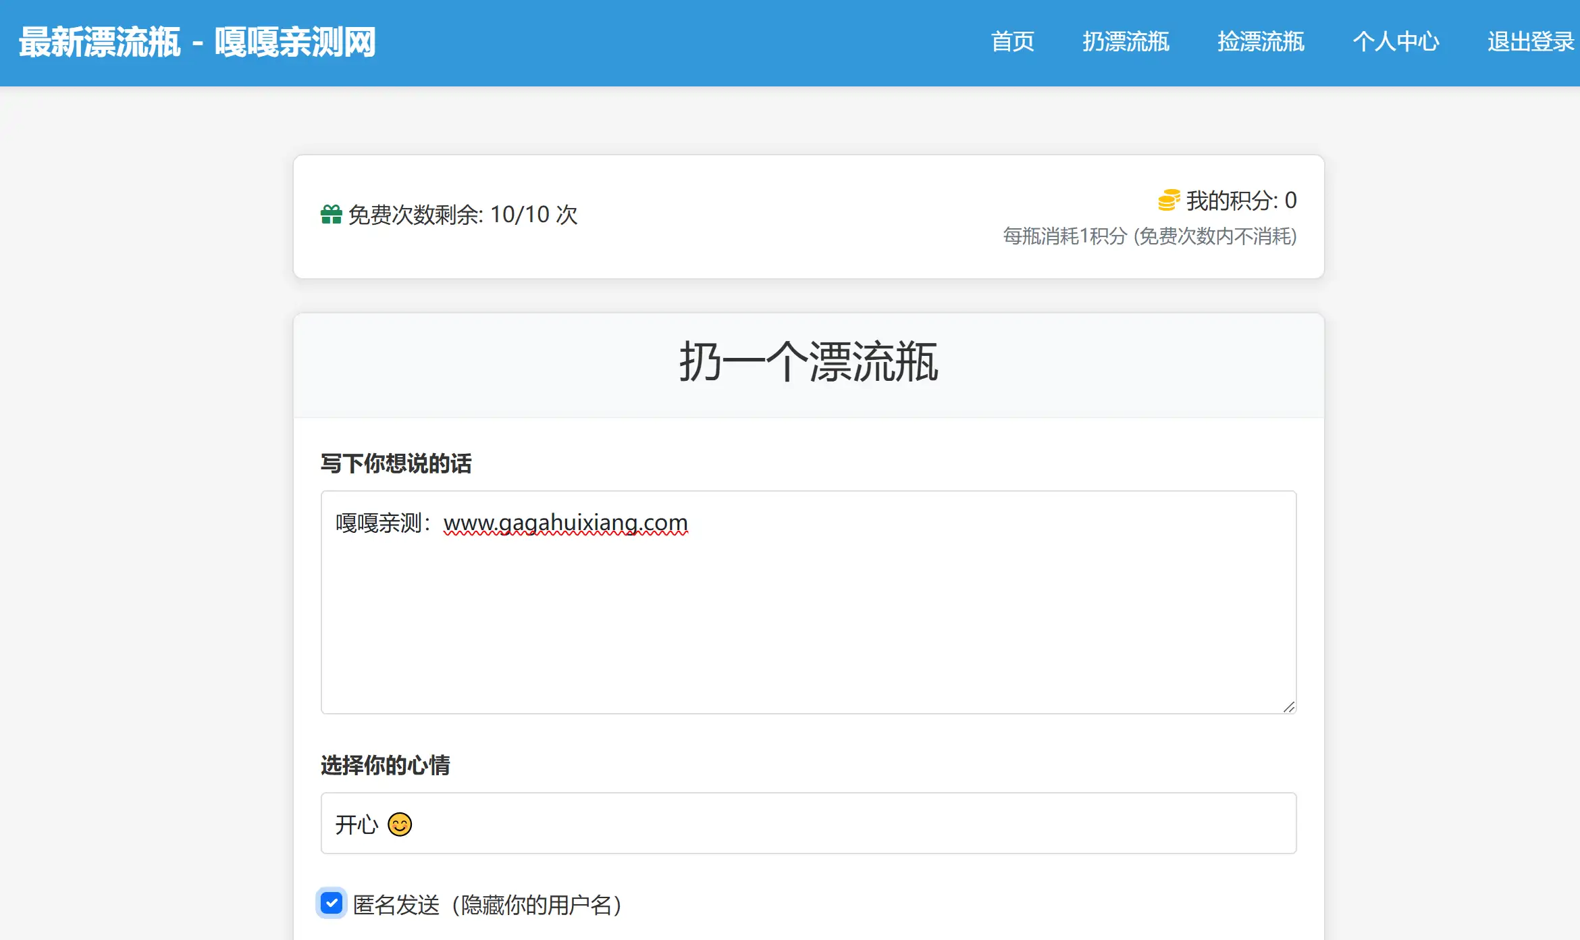Click the www.gagahuixiang.com text in textarea
The width and height of the screenshot is (1580, 940).
pos(565,523)
